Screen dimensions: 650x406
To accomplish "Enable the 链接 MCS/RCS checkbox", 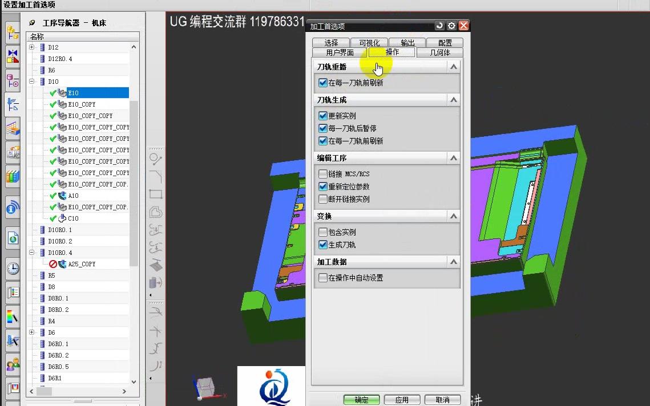I will coord(323,173).
